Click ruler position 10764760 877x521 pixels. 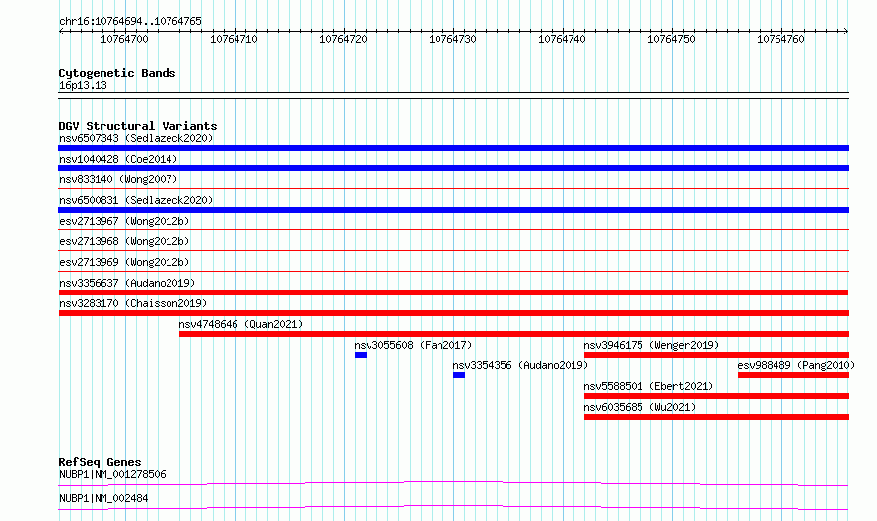point(780,39)
